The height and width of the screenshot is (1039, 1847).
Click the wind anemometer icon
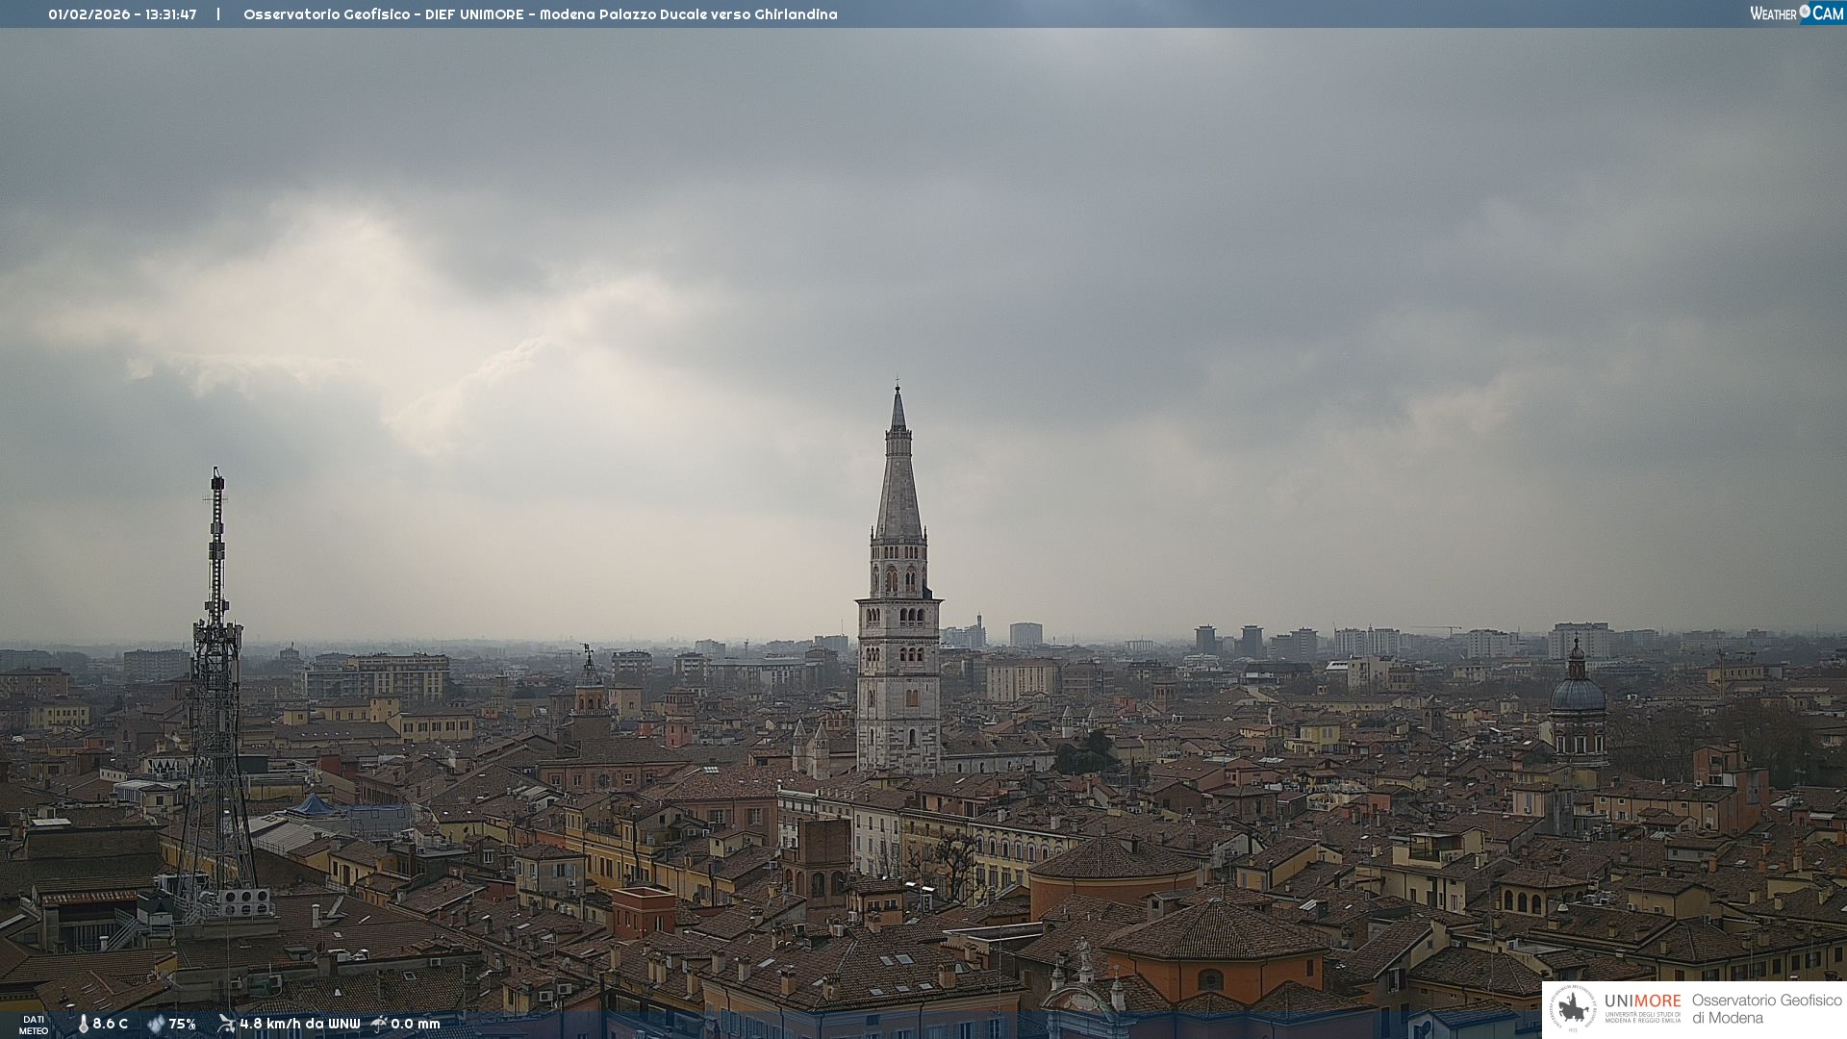pyautogui.click(x=226, y=1024)
